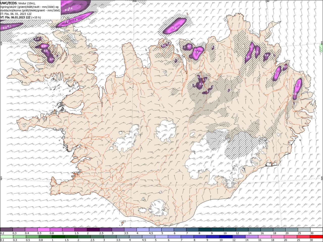Select the 'VT: Fös. 06.01.2023 22Z' valid time
Screen dimensions: 323x242
(x=15, y=17)
